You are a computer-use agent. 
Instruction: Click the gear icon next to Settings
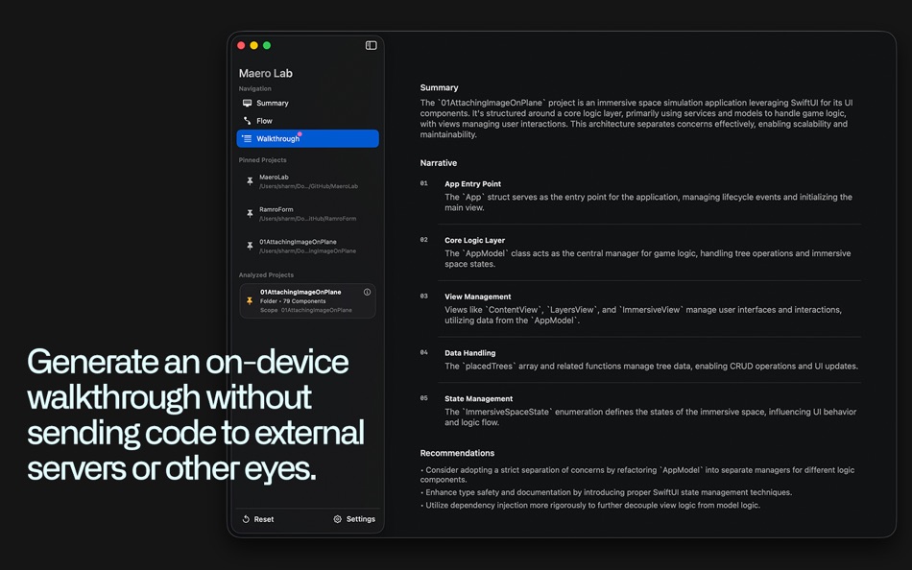338,518
